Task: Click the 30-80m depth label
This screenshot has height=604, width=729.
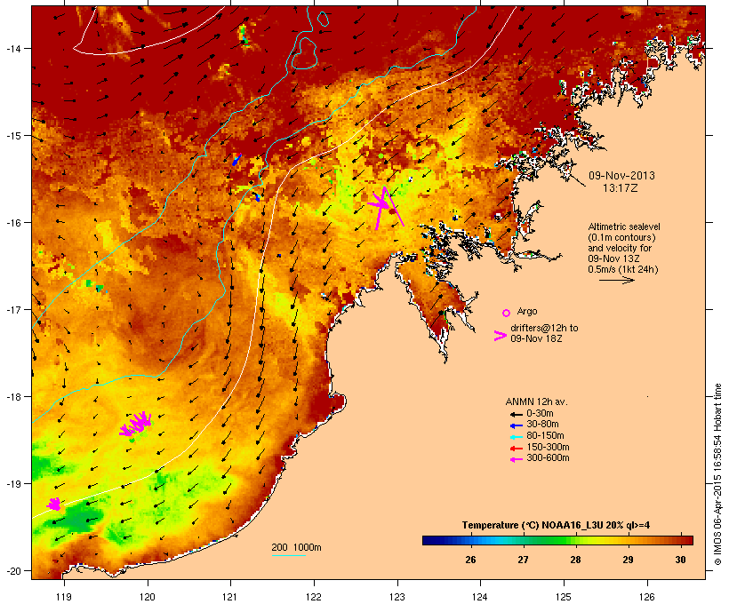Action: click(x=542, y=425)
